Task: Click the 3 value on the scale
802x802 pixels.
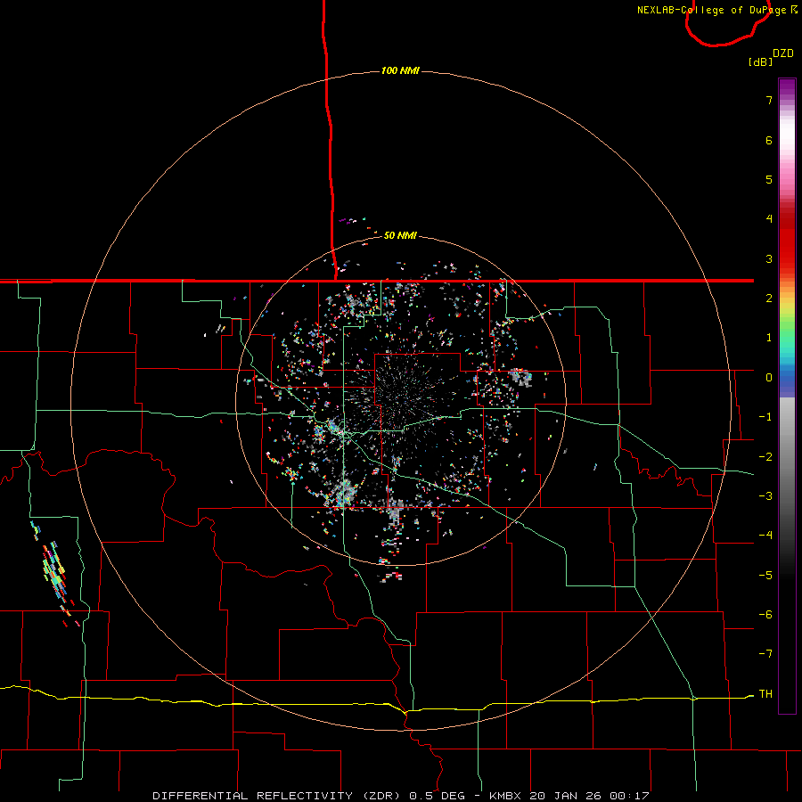Action: (769, 258)
